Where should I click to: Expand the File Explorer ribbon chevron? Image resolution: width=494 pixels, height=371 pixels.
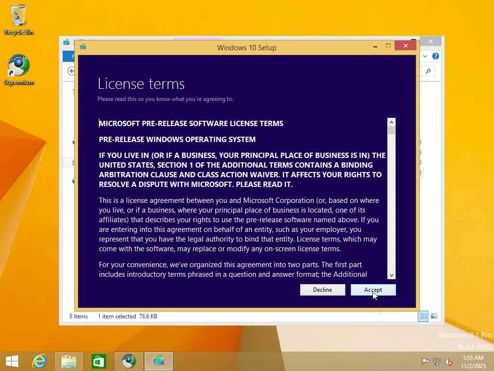click(x=425, y=56)
